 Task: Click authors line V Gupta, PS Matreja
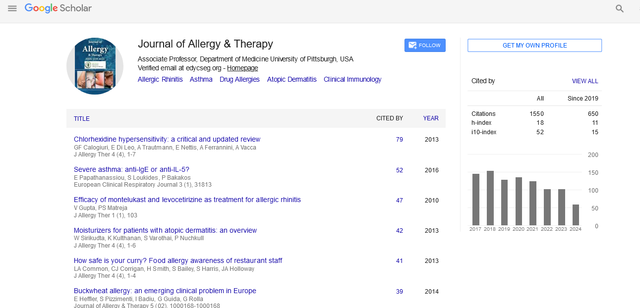(101, 208)
